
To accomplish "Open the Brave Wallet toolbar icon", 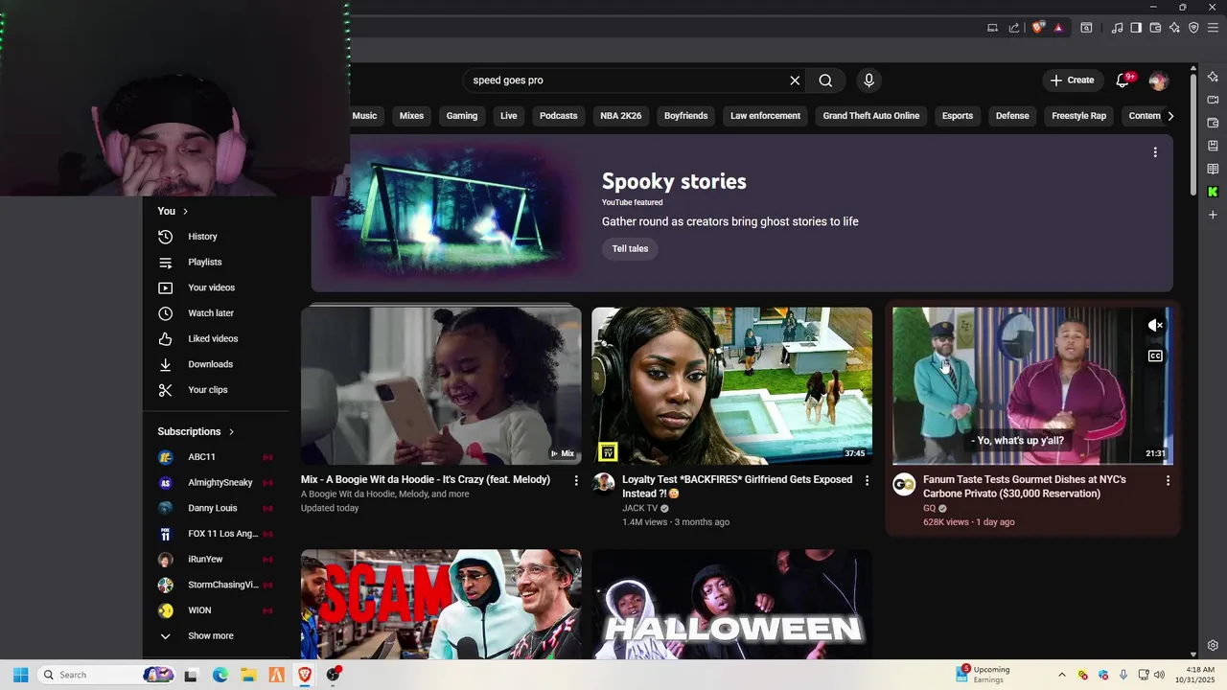I will point(1155,28).
